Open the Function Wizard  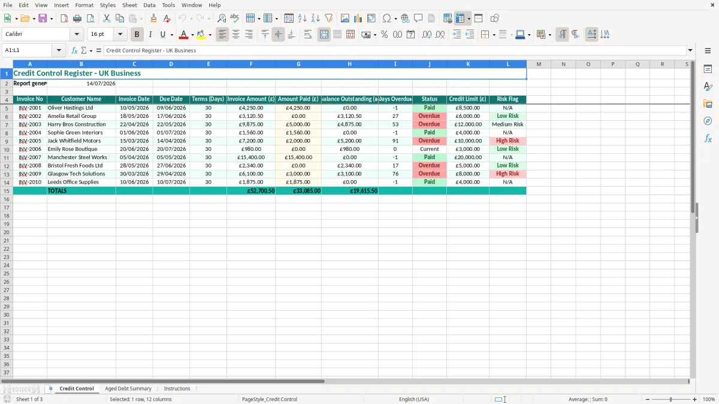click(74, 50)
